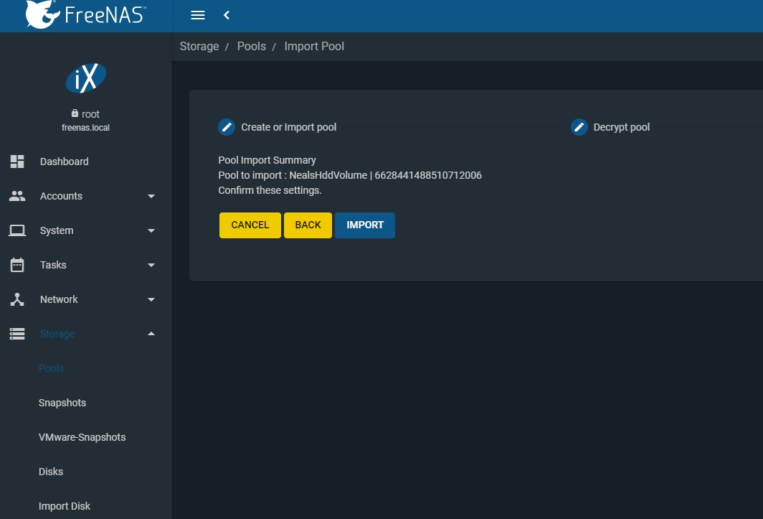Click the lock icon next to root
This screenshot has width=763, height=519.
75,113
